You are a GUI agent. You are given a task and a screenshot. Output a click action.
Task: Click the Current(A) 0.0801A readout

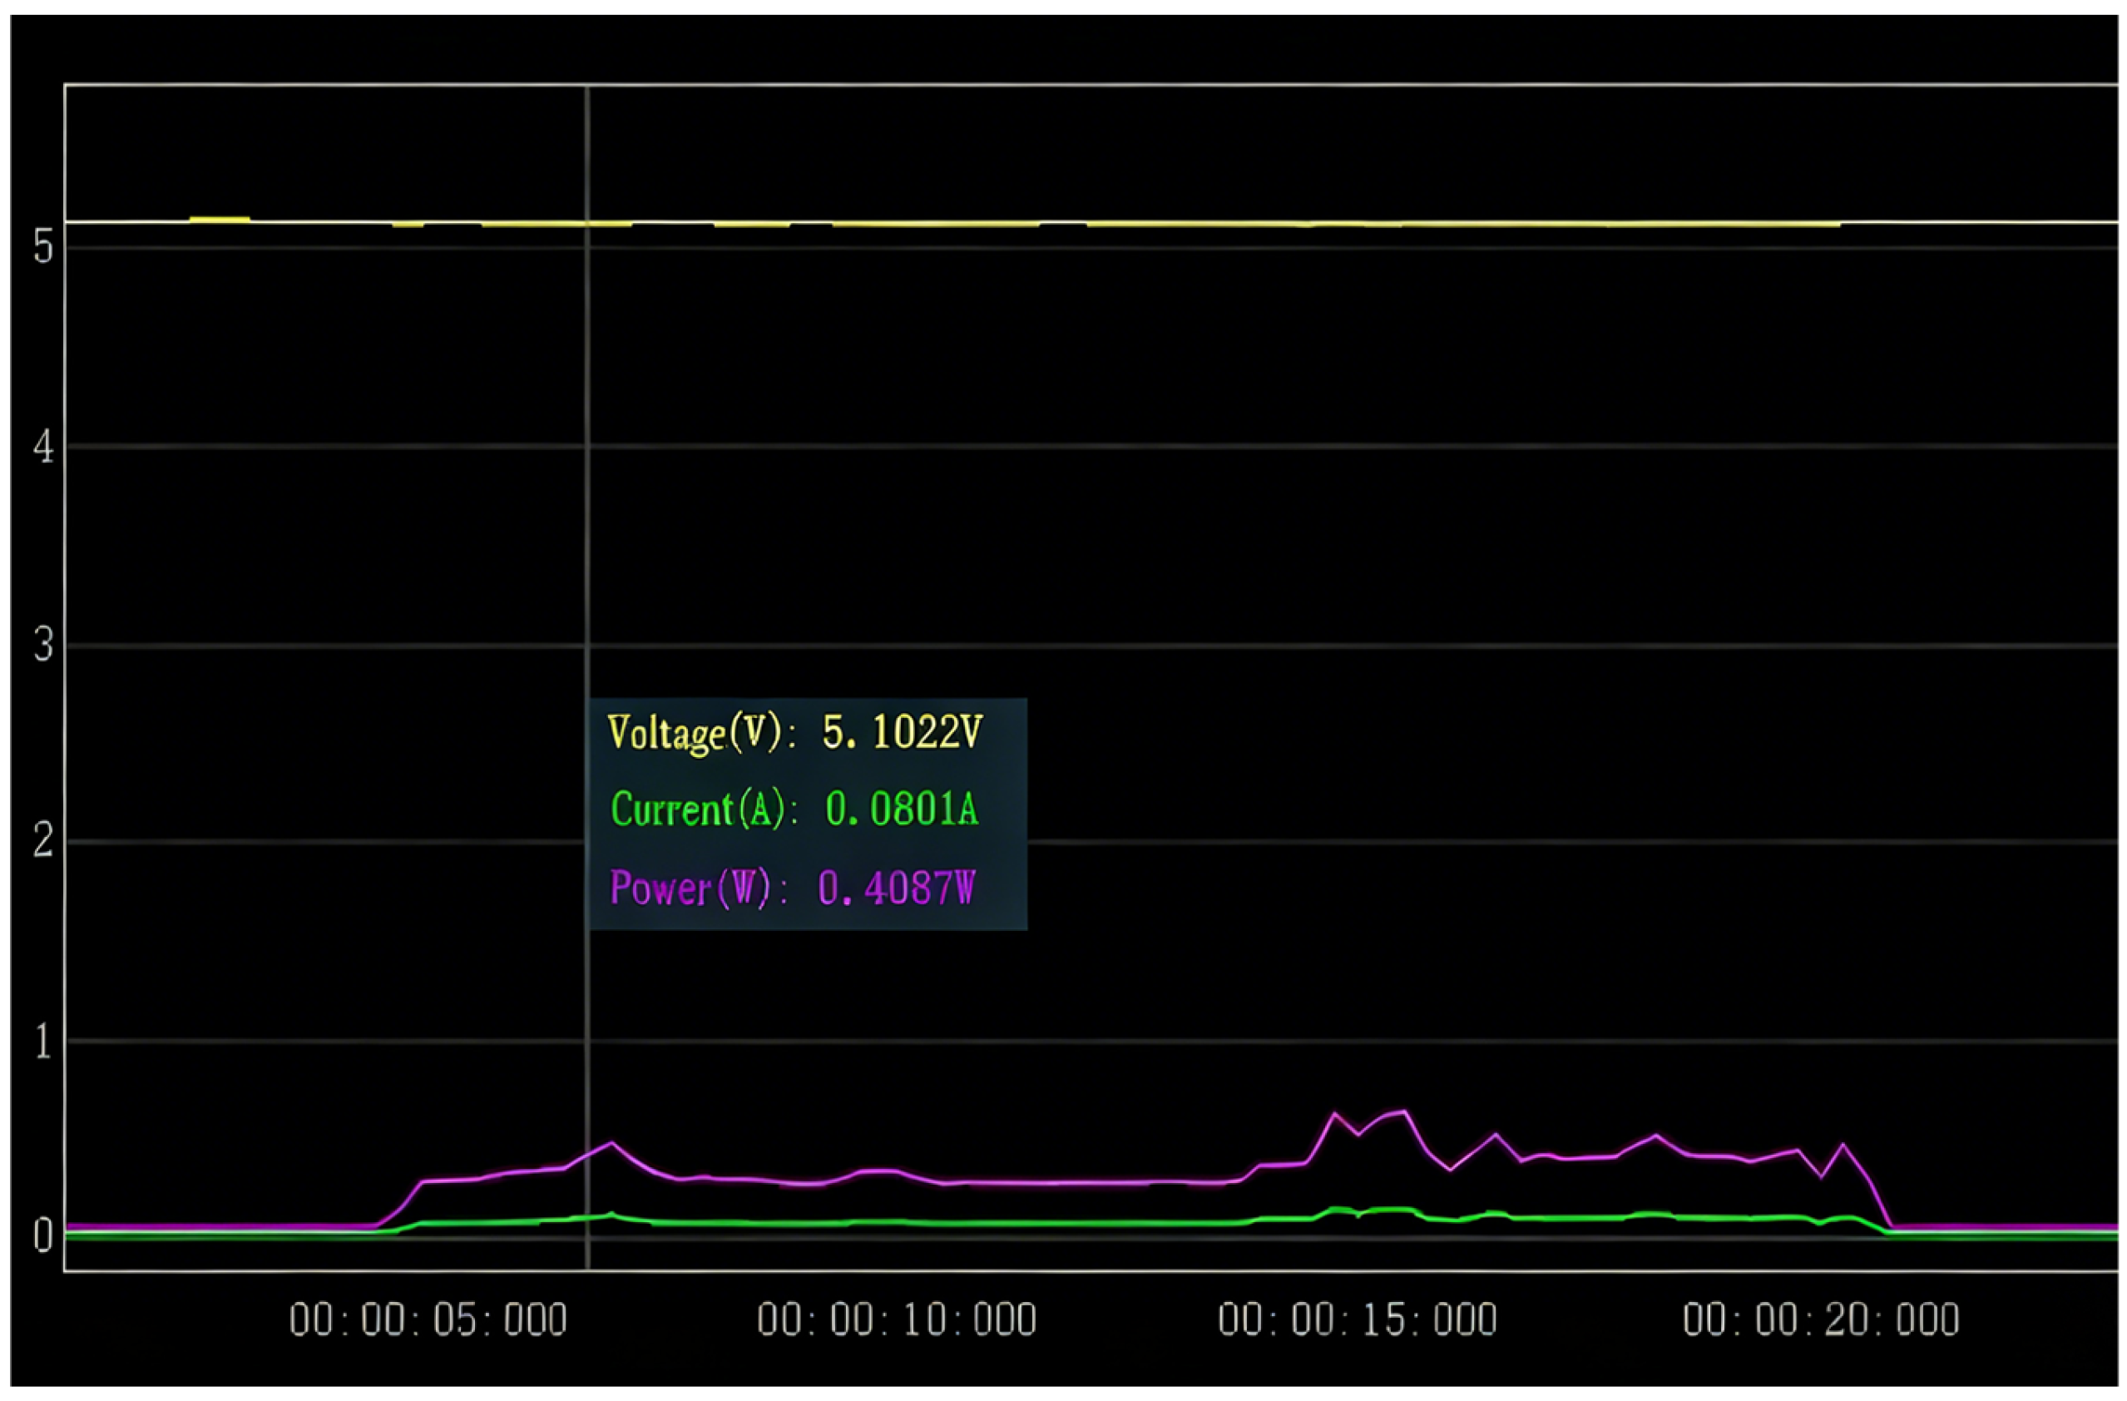coord(794,810)
